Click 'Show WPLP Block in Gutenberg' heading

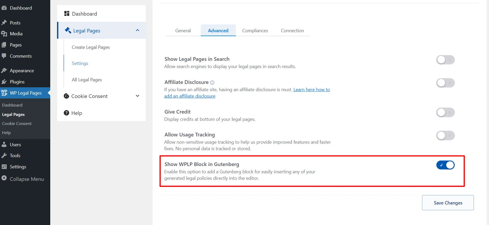(202, 164)
